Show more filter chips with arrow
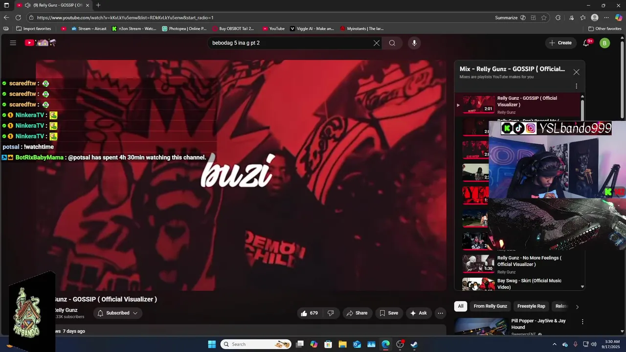The image size is (626, 352). pos(577,307)
